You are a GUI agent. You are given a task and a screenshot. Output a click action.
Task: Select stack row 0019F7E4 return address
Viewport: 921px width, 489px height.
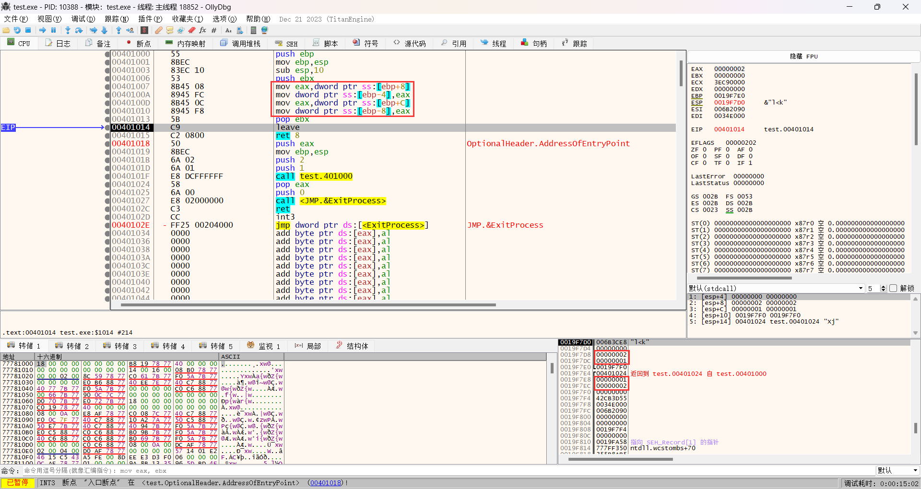click(734, 373)
